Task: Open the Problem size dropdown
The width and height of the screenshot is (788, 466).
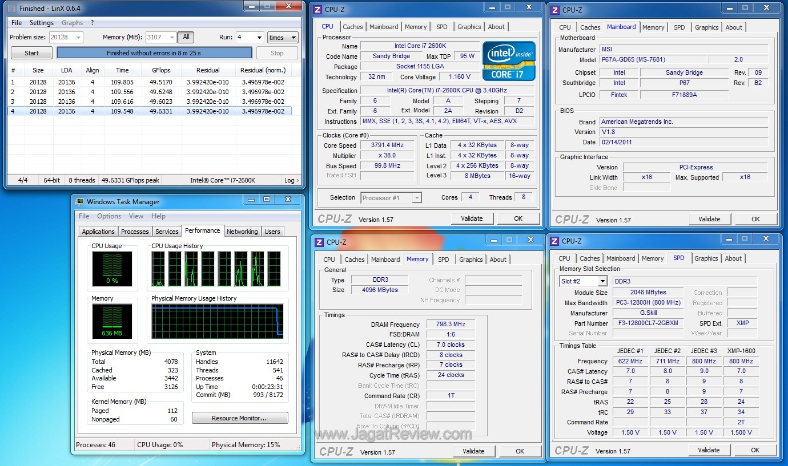Action: click(x=66, y=38)
